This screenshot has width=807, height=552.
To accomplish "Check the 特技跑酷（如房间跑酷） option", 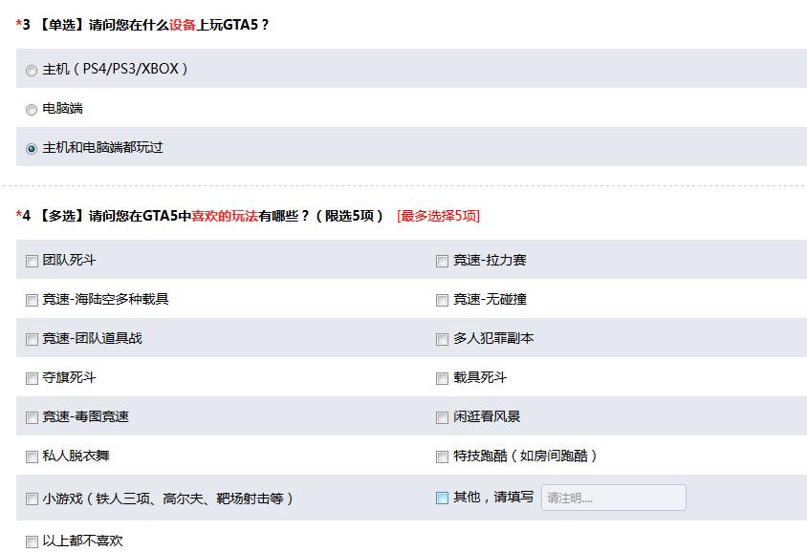I will [x=440, y=456].
